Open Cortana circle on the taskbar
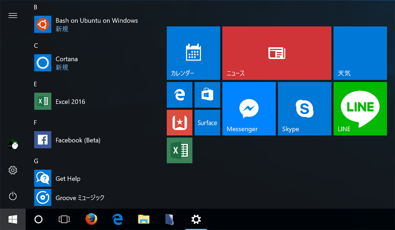The image size is (395, 230). pos(39,219)
